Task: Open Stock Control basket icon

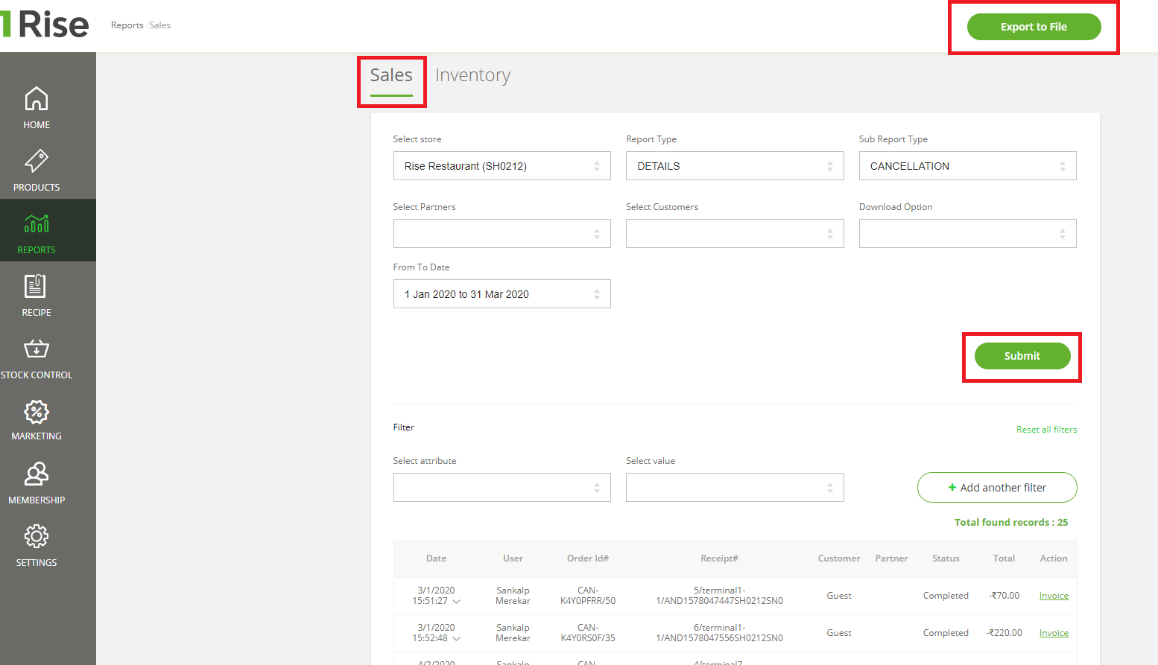Action: (37, 349)
